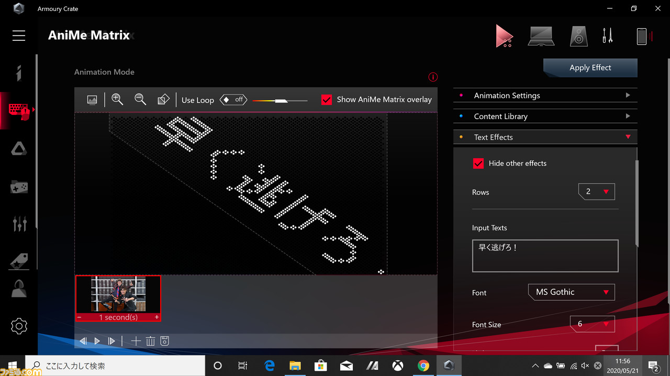Click the AniMe Matrix page title
The image size is (670, 376).
click(89, 36)
